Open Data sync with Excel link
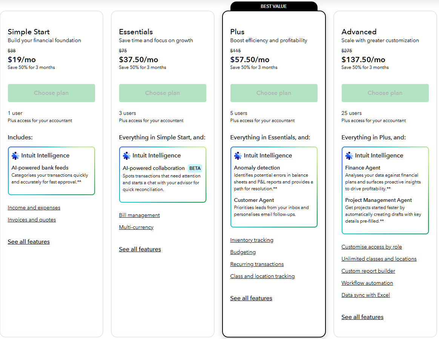 (x=365, y=295)
